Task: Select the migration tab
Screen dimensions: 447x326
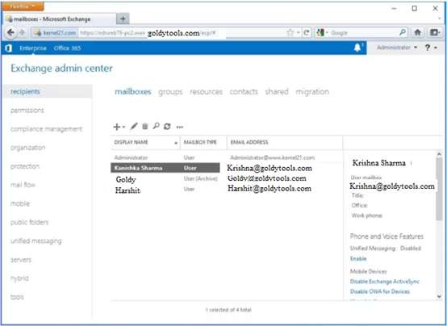Action: (312, 92)
